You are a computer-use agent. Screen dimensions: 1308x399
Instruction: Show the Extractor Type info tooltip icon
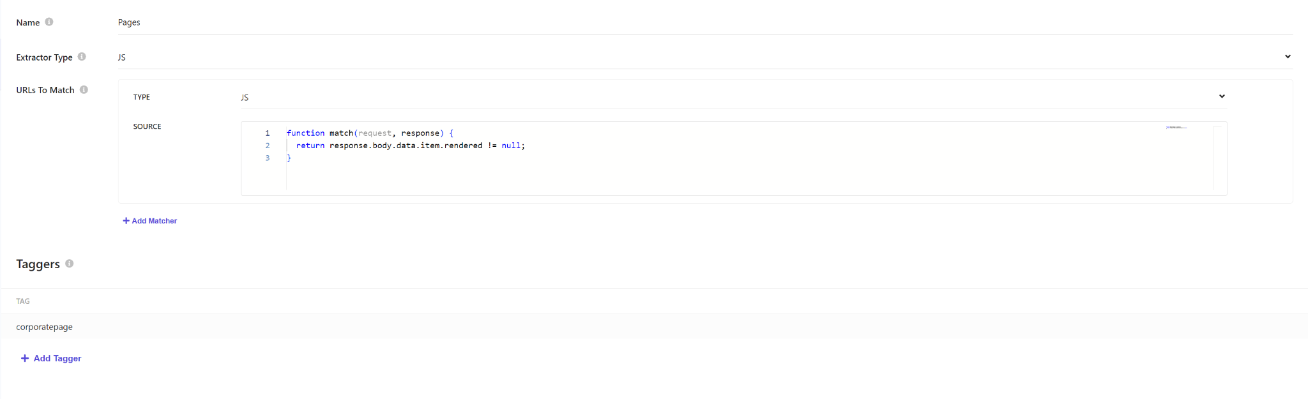click(x=82, y=57)
